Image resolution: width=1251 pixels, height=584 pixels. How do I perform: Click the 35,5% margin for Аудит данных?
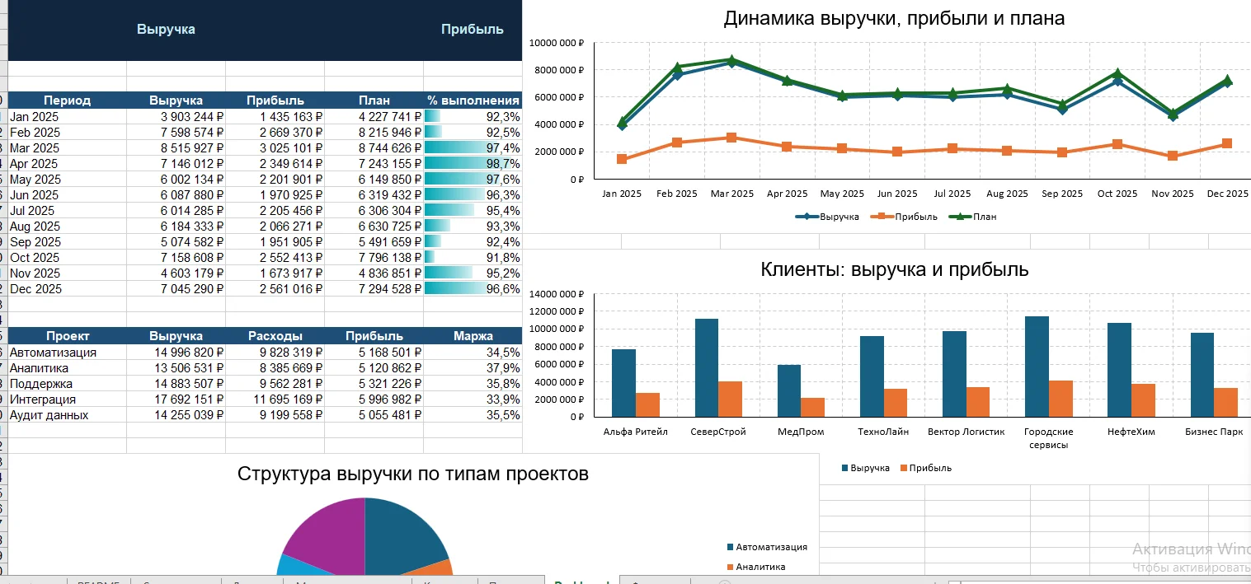(473, 415)
